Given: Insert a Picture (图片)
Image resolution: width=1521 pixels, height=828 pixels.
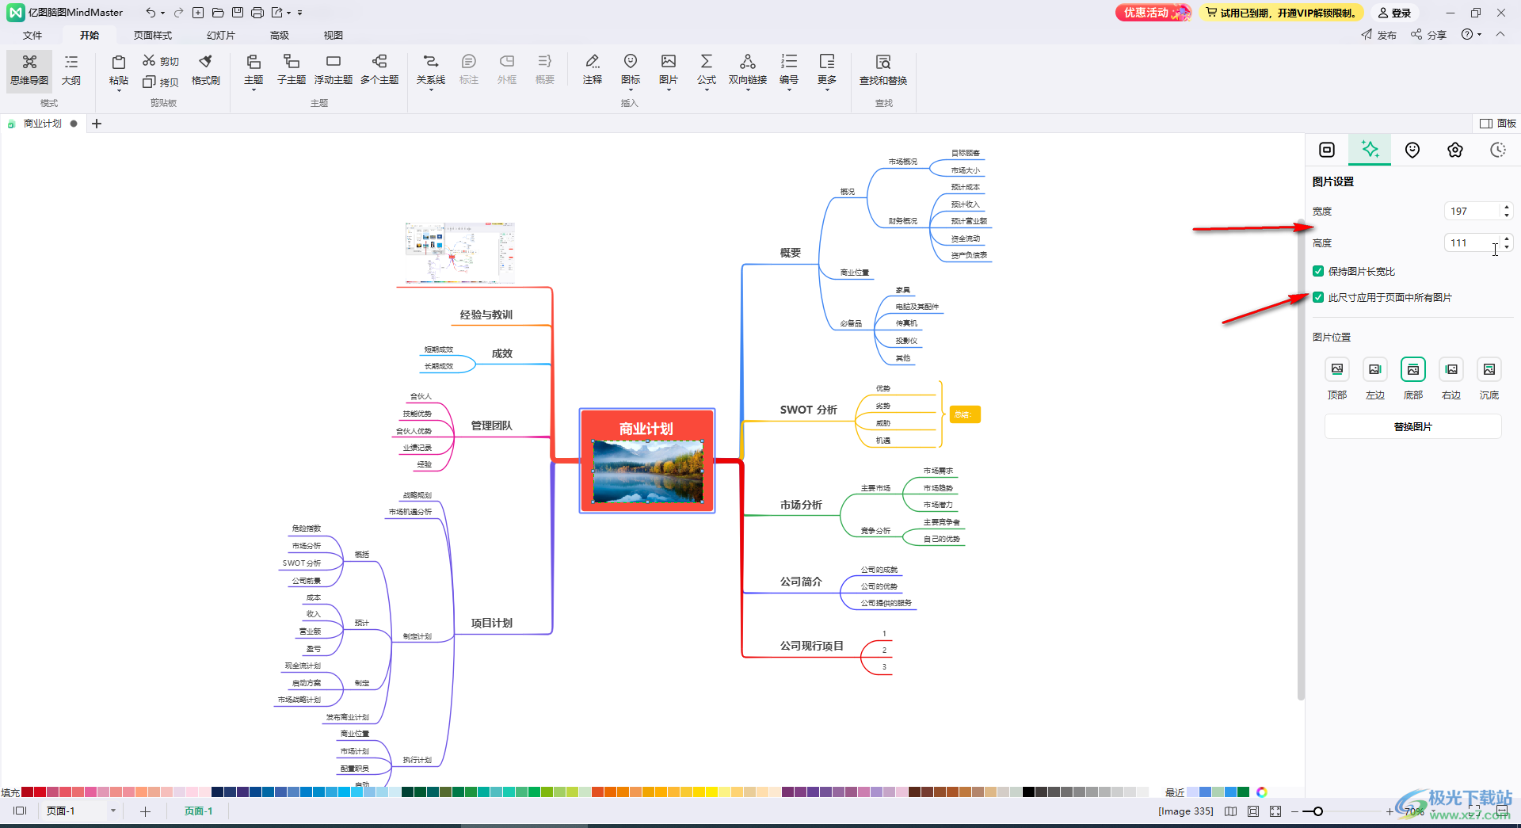Looking at the screenshot, I should (x=669, y=69).
